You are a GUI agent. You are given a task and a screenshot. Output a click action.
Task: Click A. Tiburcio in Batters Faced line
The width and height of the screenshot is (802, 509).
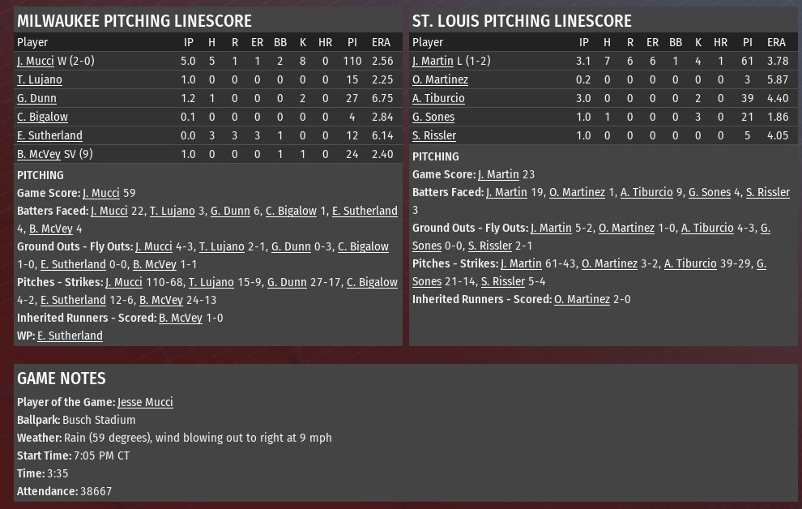click(x=646, y=192)
